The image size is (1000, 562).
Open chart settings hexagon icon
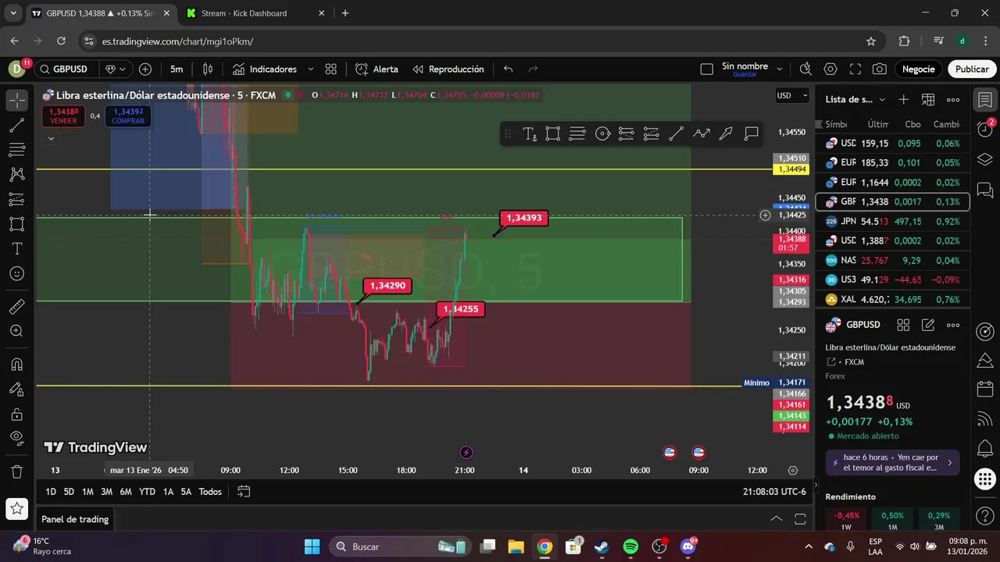click(x=830, y=69)
